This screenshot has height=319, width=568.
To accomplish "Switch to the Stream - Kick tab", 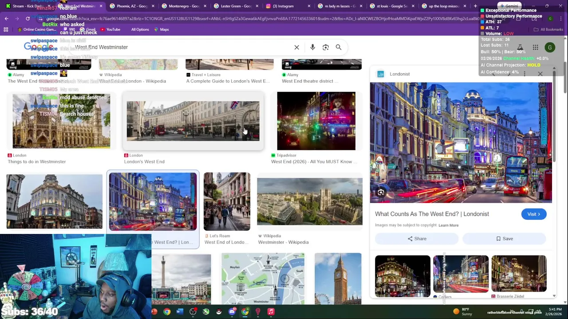I will pos(28,6).
